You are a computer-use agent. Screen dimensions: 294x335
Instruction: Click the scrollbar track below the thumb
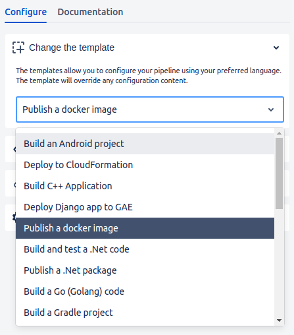(x=279, y=263)
